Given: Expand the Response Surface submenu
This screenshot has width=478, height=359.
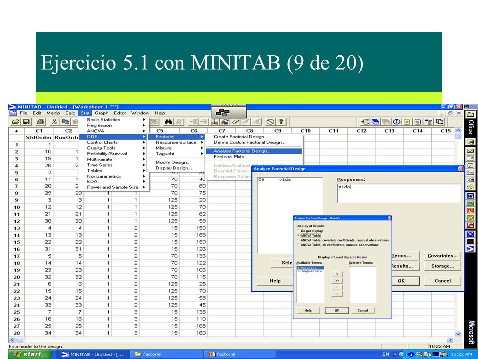Looking at the screenshot, I should [x=176, y=142].
